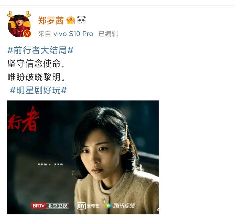Click the 腾讯视频 Tencent Video logo
The image size is (235, 216).
pyautogui.click(x=120, y=206)
